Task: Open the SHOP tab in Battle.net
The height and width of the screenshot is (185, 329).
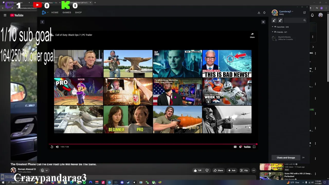Action: 78,13
